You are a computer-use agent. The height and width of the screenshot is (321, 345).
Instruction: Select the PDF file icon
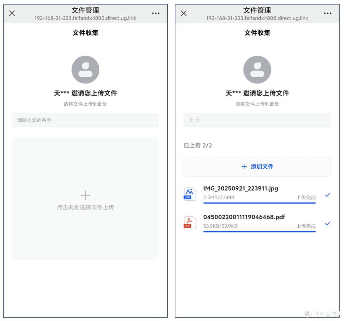click(x=190, y=222)
